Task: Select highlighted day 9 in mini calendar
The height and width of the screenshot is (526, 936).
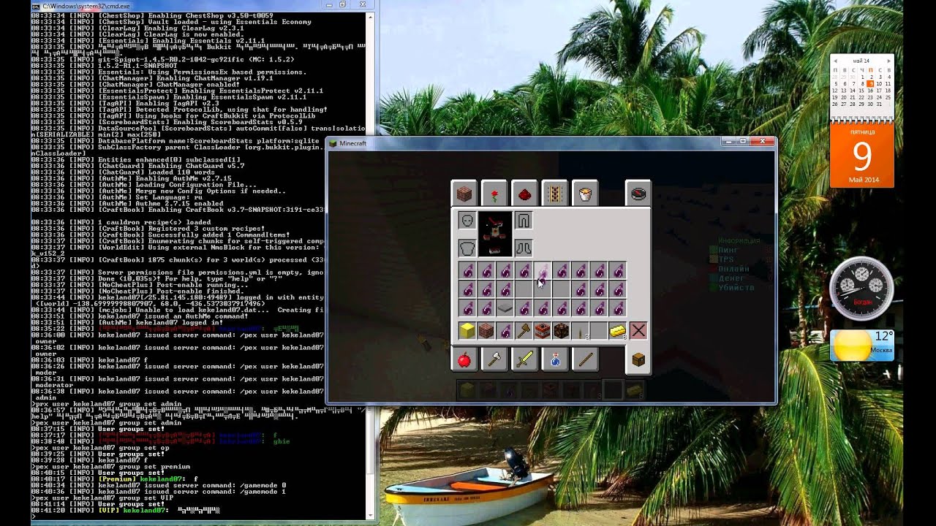Action: [870, 84]
